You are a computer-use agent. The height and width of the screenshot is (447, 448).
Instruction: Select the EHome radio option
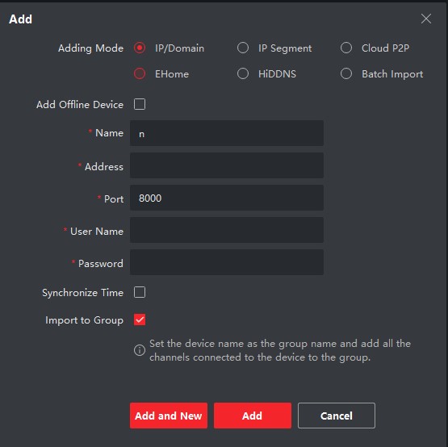click(140, 73)
